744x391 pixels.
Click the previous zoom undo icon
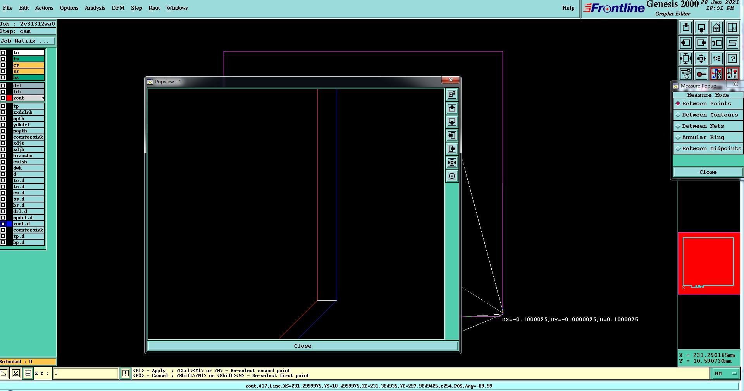(717, 43)
